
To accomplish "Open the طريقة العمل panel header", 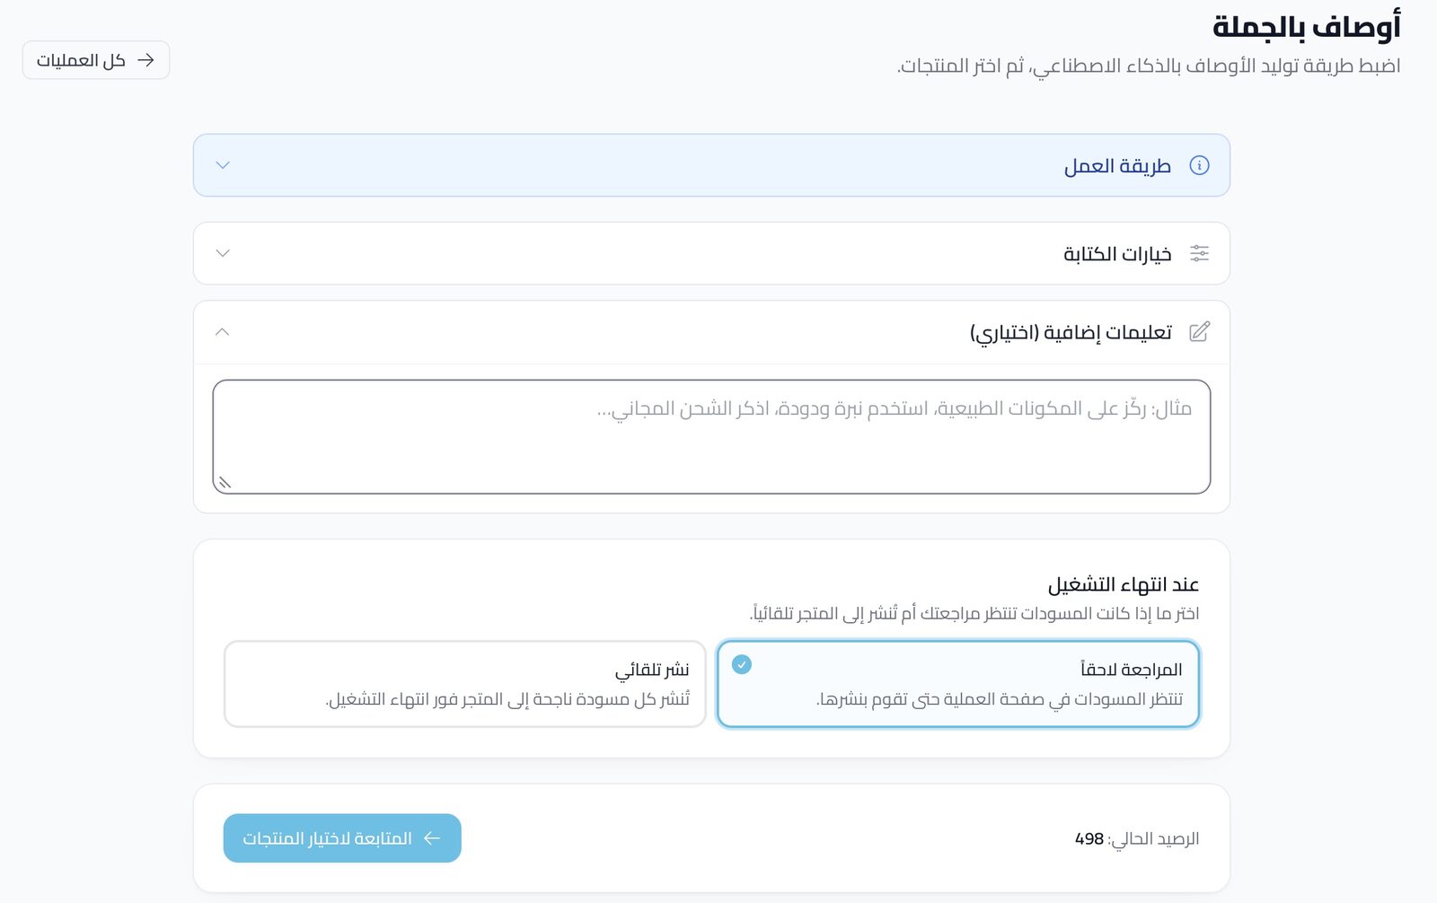I will point(711,165).
